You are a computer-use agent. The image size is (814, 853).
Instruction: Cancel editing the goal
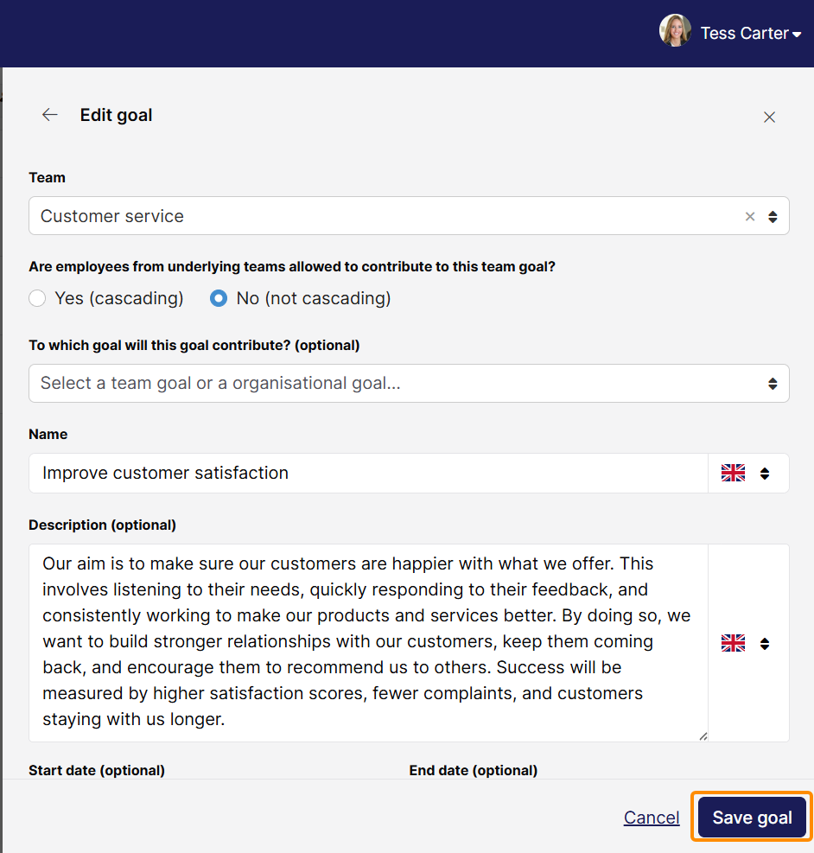click(652, 817)
